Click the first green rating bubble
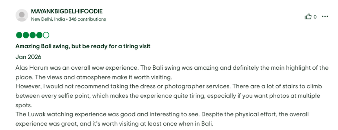338x130 pixels. coord(19,35)
